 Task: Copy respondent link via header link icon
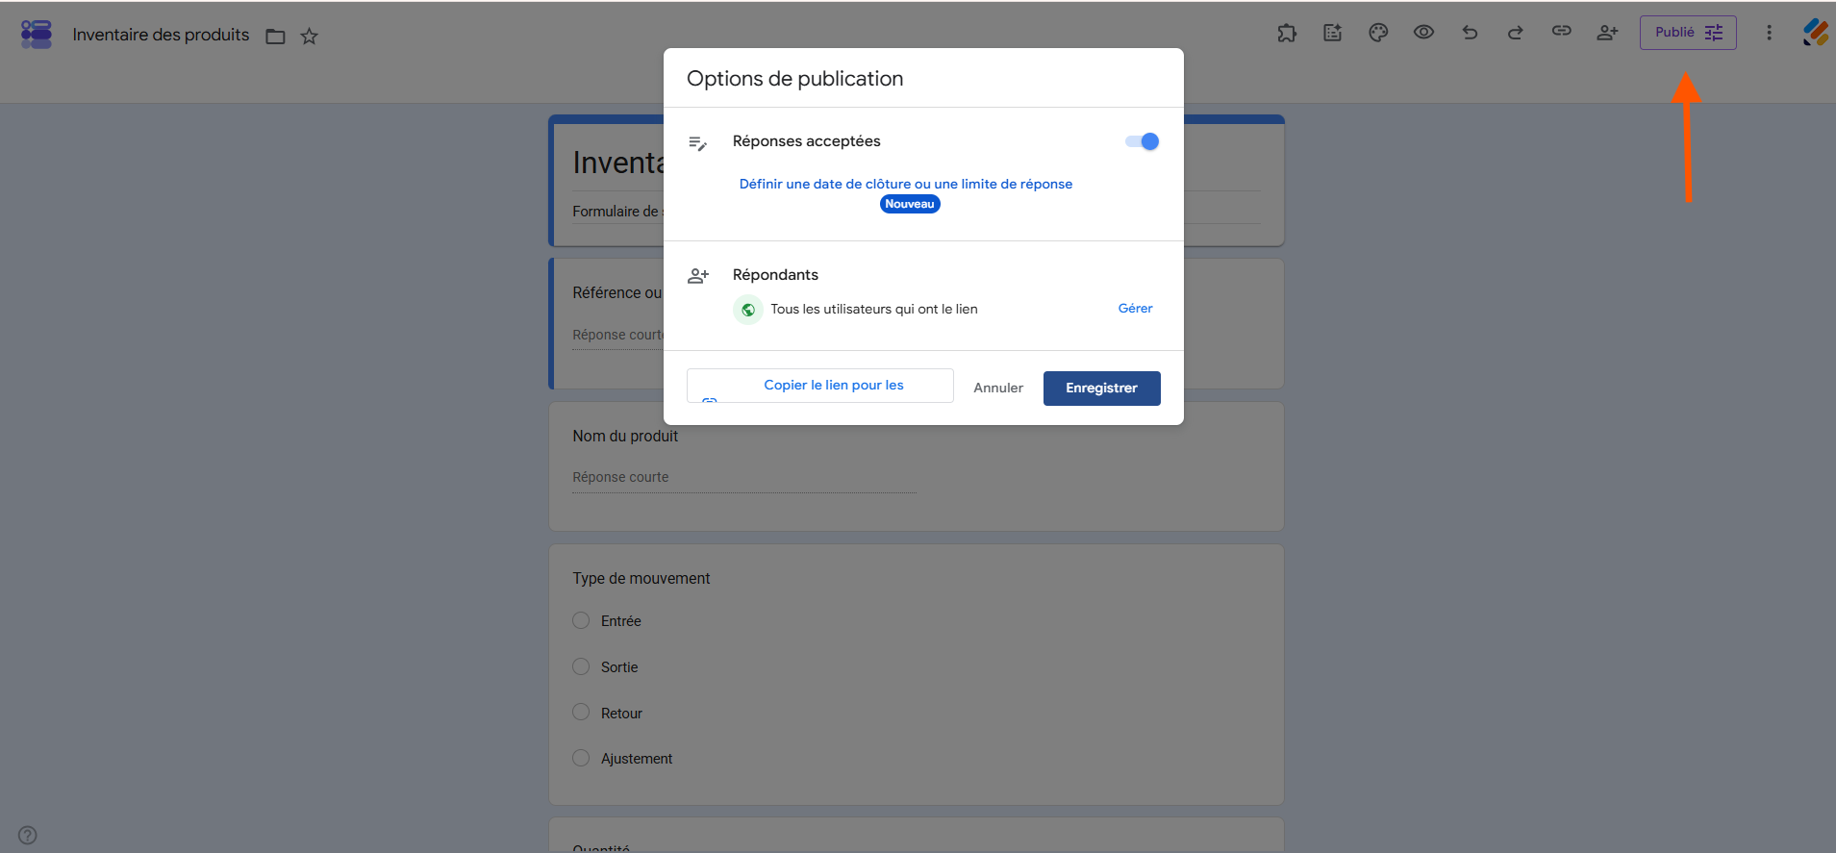[x=1561, y=32]
